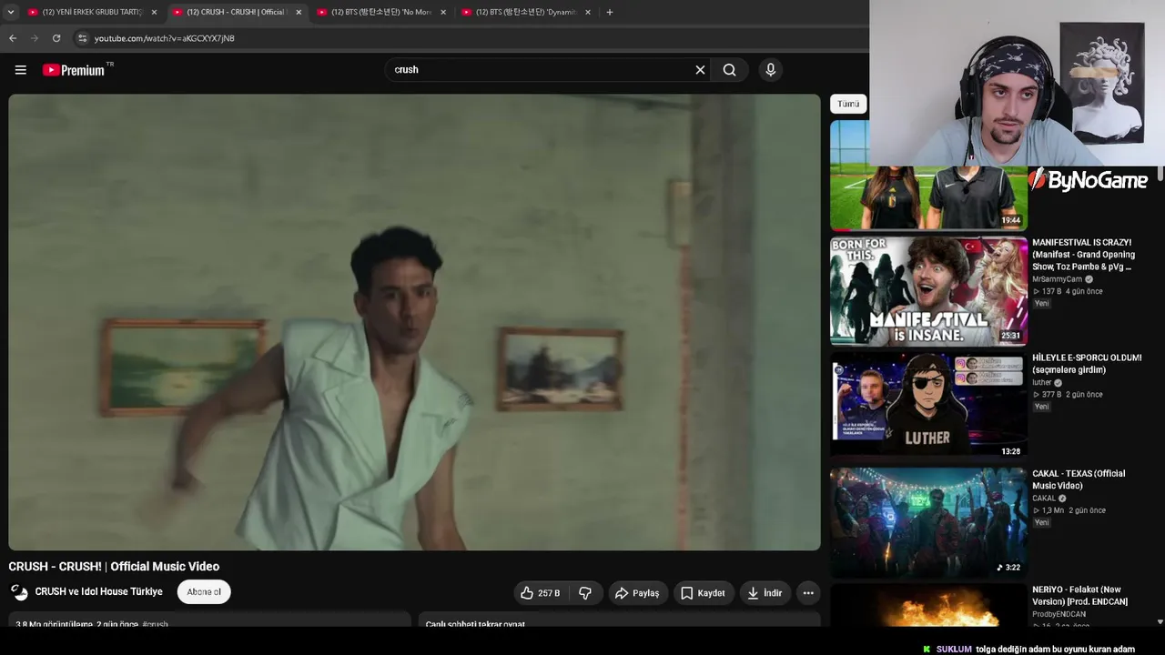
Task: Subscribe using the Abone ol button
Action: (x=204, y=592)
